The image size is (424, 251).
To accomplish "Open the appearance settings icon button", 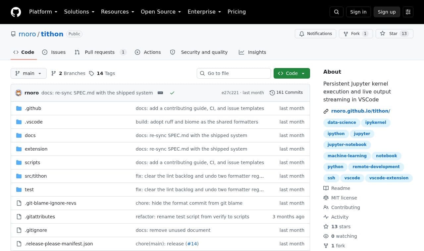I will point(408,12).
